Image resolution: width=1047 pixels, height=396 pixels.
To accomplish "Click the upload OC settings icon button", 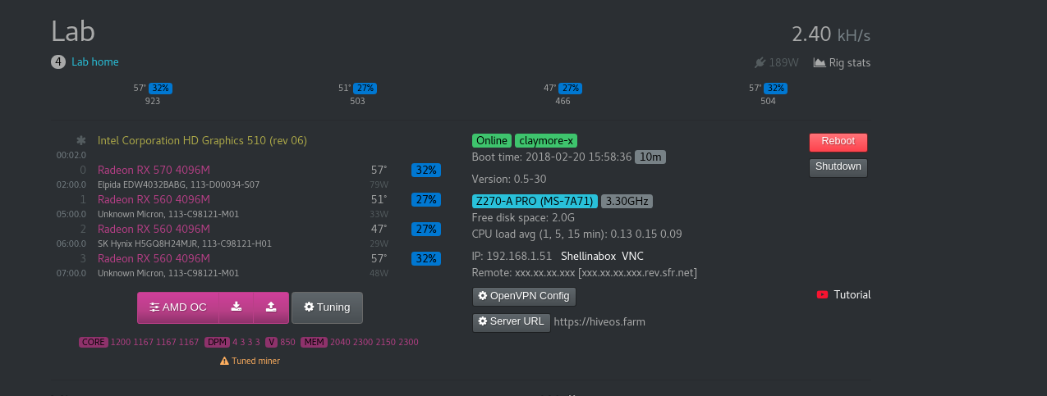I will [x=271, y=307].
